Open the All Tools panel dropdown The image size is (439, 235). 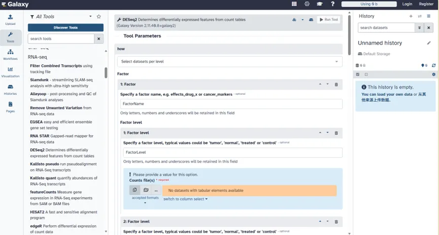[90, 17]
